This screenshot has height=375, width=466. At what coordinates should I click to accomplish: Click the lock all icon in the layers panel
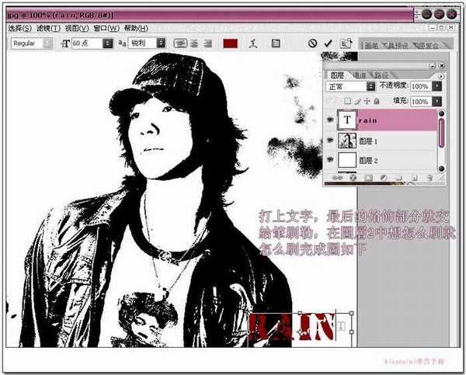(x=377, y=101)
